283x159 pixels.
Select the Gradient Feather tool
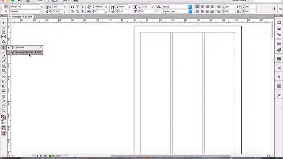4,91
